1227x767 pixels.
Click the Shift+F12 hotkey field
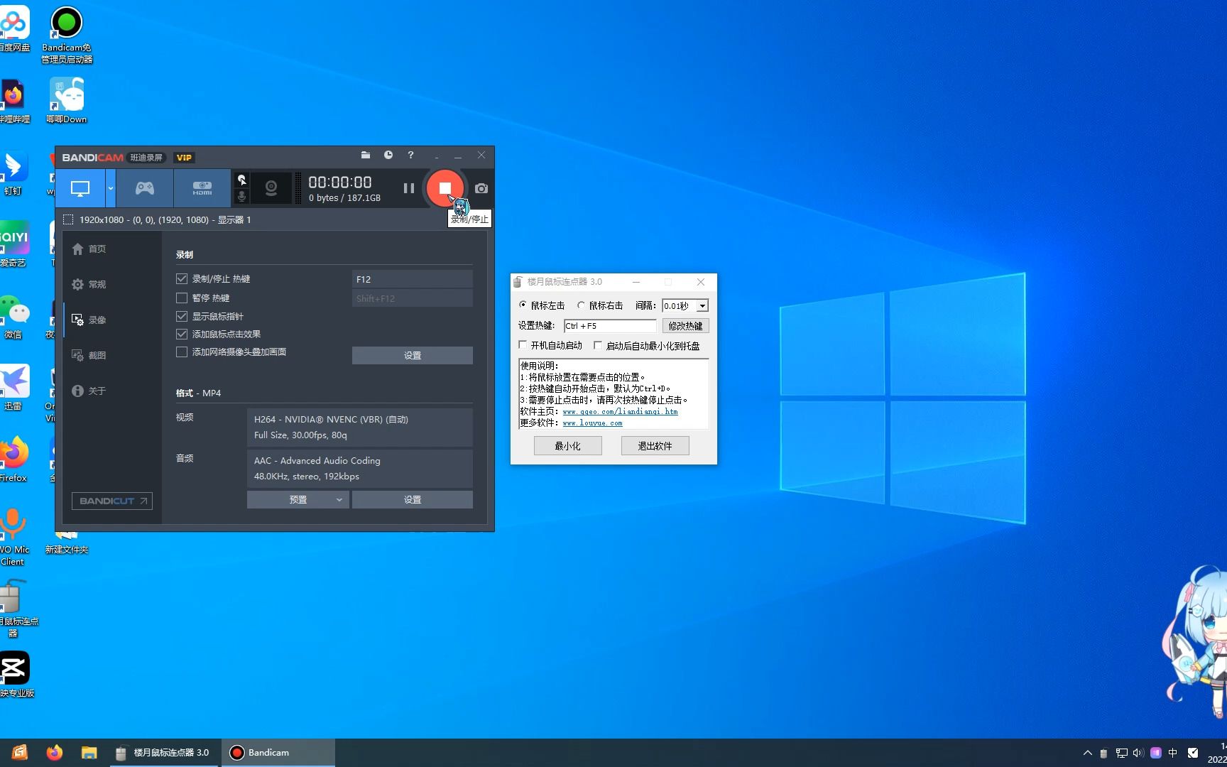coord(413,298)
